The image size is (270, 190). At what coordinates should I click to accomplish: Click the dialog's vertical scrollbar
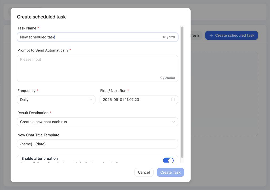click(x=182, y=92)
